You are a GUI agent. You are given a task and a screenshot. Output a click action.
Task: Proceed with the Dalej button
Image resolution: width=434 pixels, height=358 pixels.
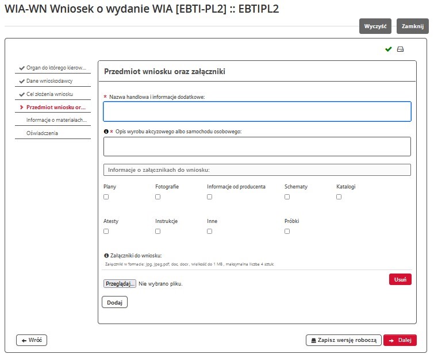[x=400, y=340]
